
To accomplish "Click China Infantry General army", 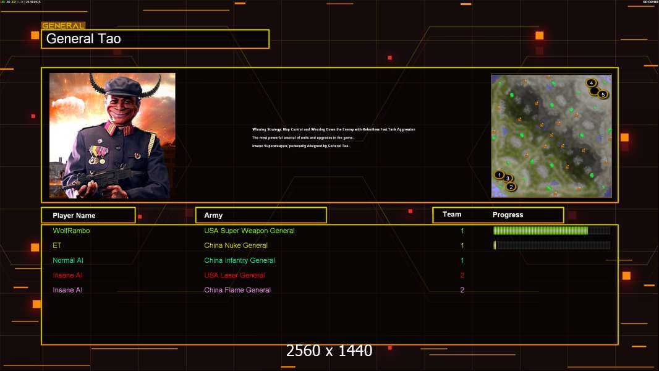I will tap(240, 260).
